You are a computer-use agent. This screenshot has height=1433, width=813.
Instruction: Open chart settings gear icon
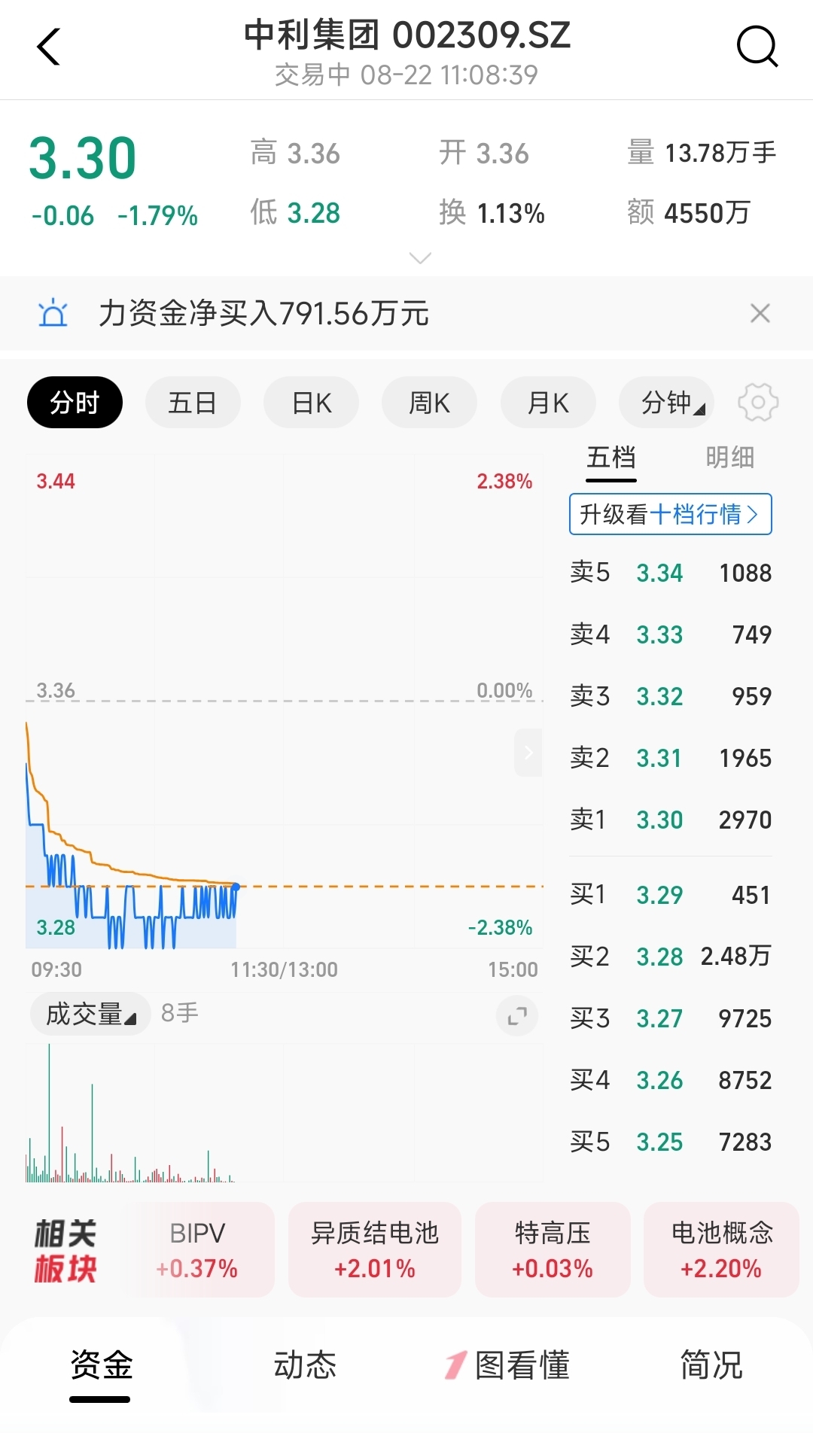tap(758, 403)
